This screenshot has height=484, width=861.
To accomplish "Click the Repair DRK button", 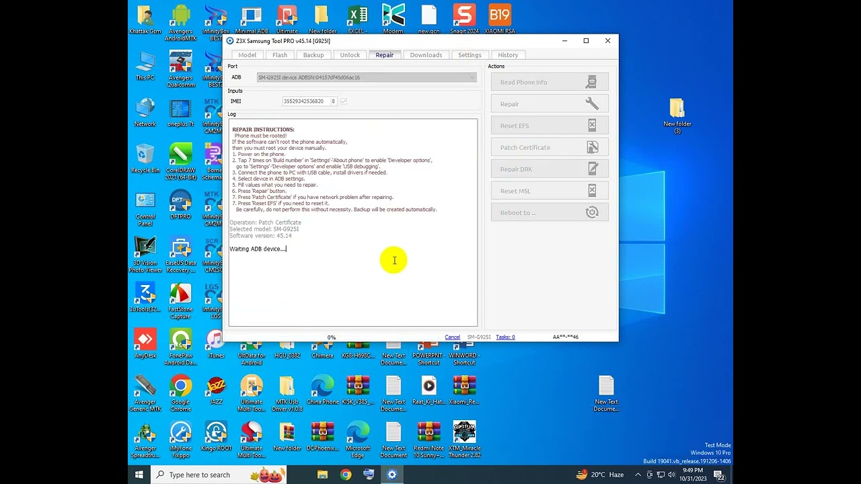I will click(x=550, y=169).
